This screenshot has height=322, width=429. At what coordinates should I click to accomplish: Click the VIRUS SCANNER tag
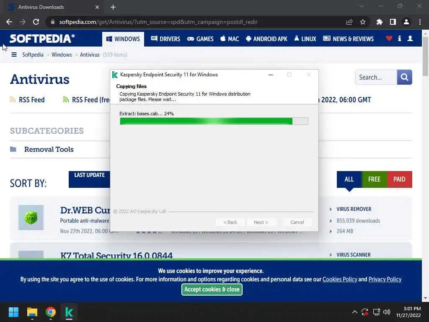click(x=354, y=255)
